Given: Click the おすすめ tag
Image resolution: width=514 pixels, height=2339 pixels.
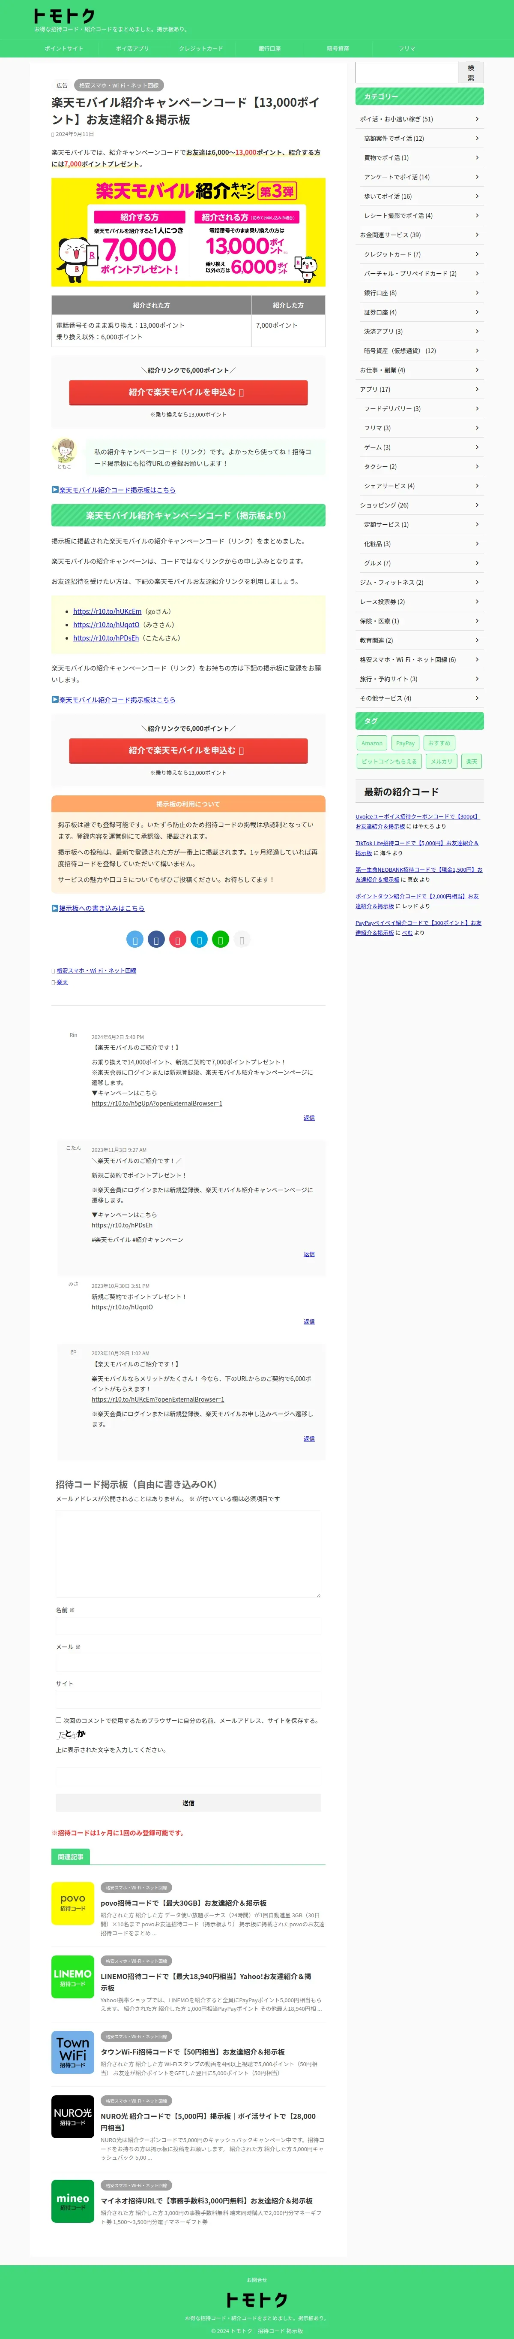Looking at the screenshot, I should pyautogui.click(x=439, y=743).
